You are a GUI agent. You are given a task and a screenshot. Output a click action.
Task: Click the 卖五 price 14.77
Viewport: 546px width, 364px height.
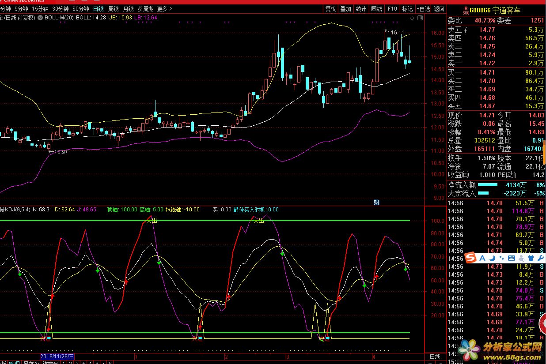(x=488, y=30)
